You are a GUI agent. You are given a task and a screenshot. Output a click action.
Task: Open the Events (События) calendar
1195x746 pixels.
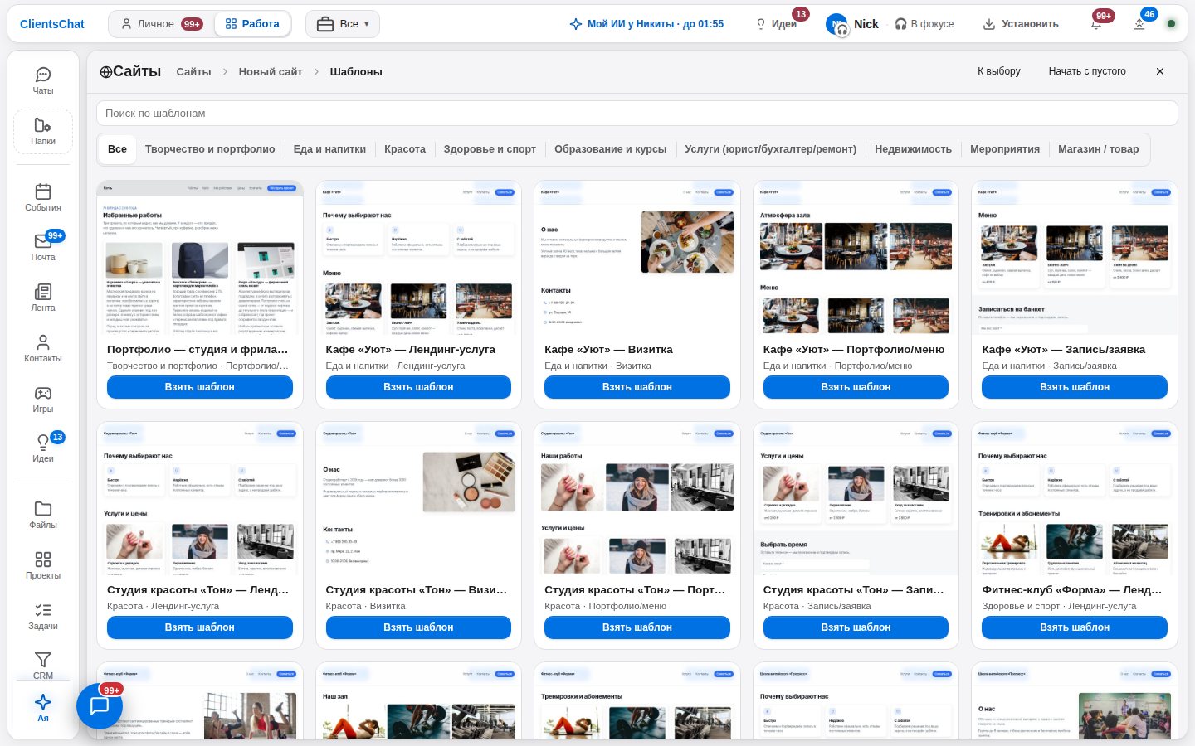[43, 197]
